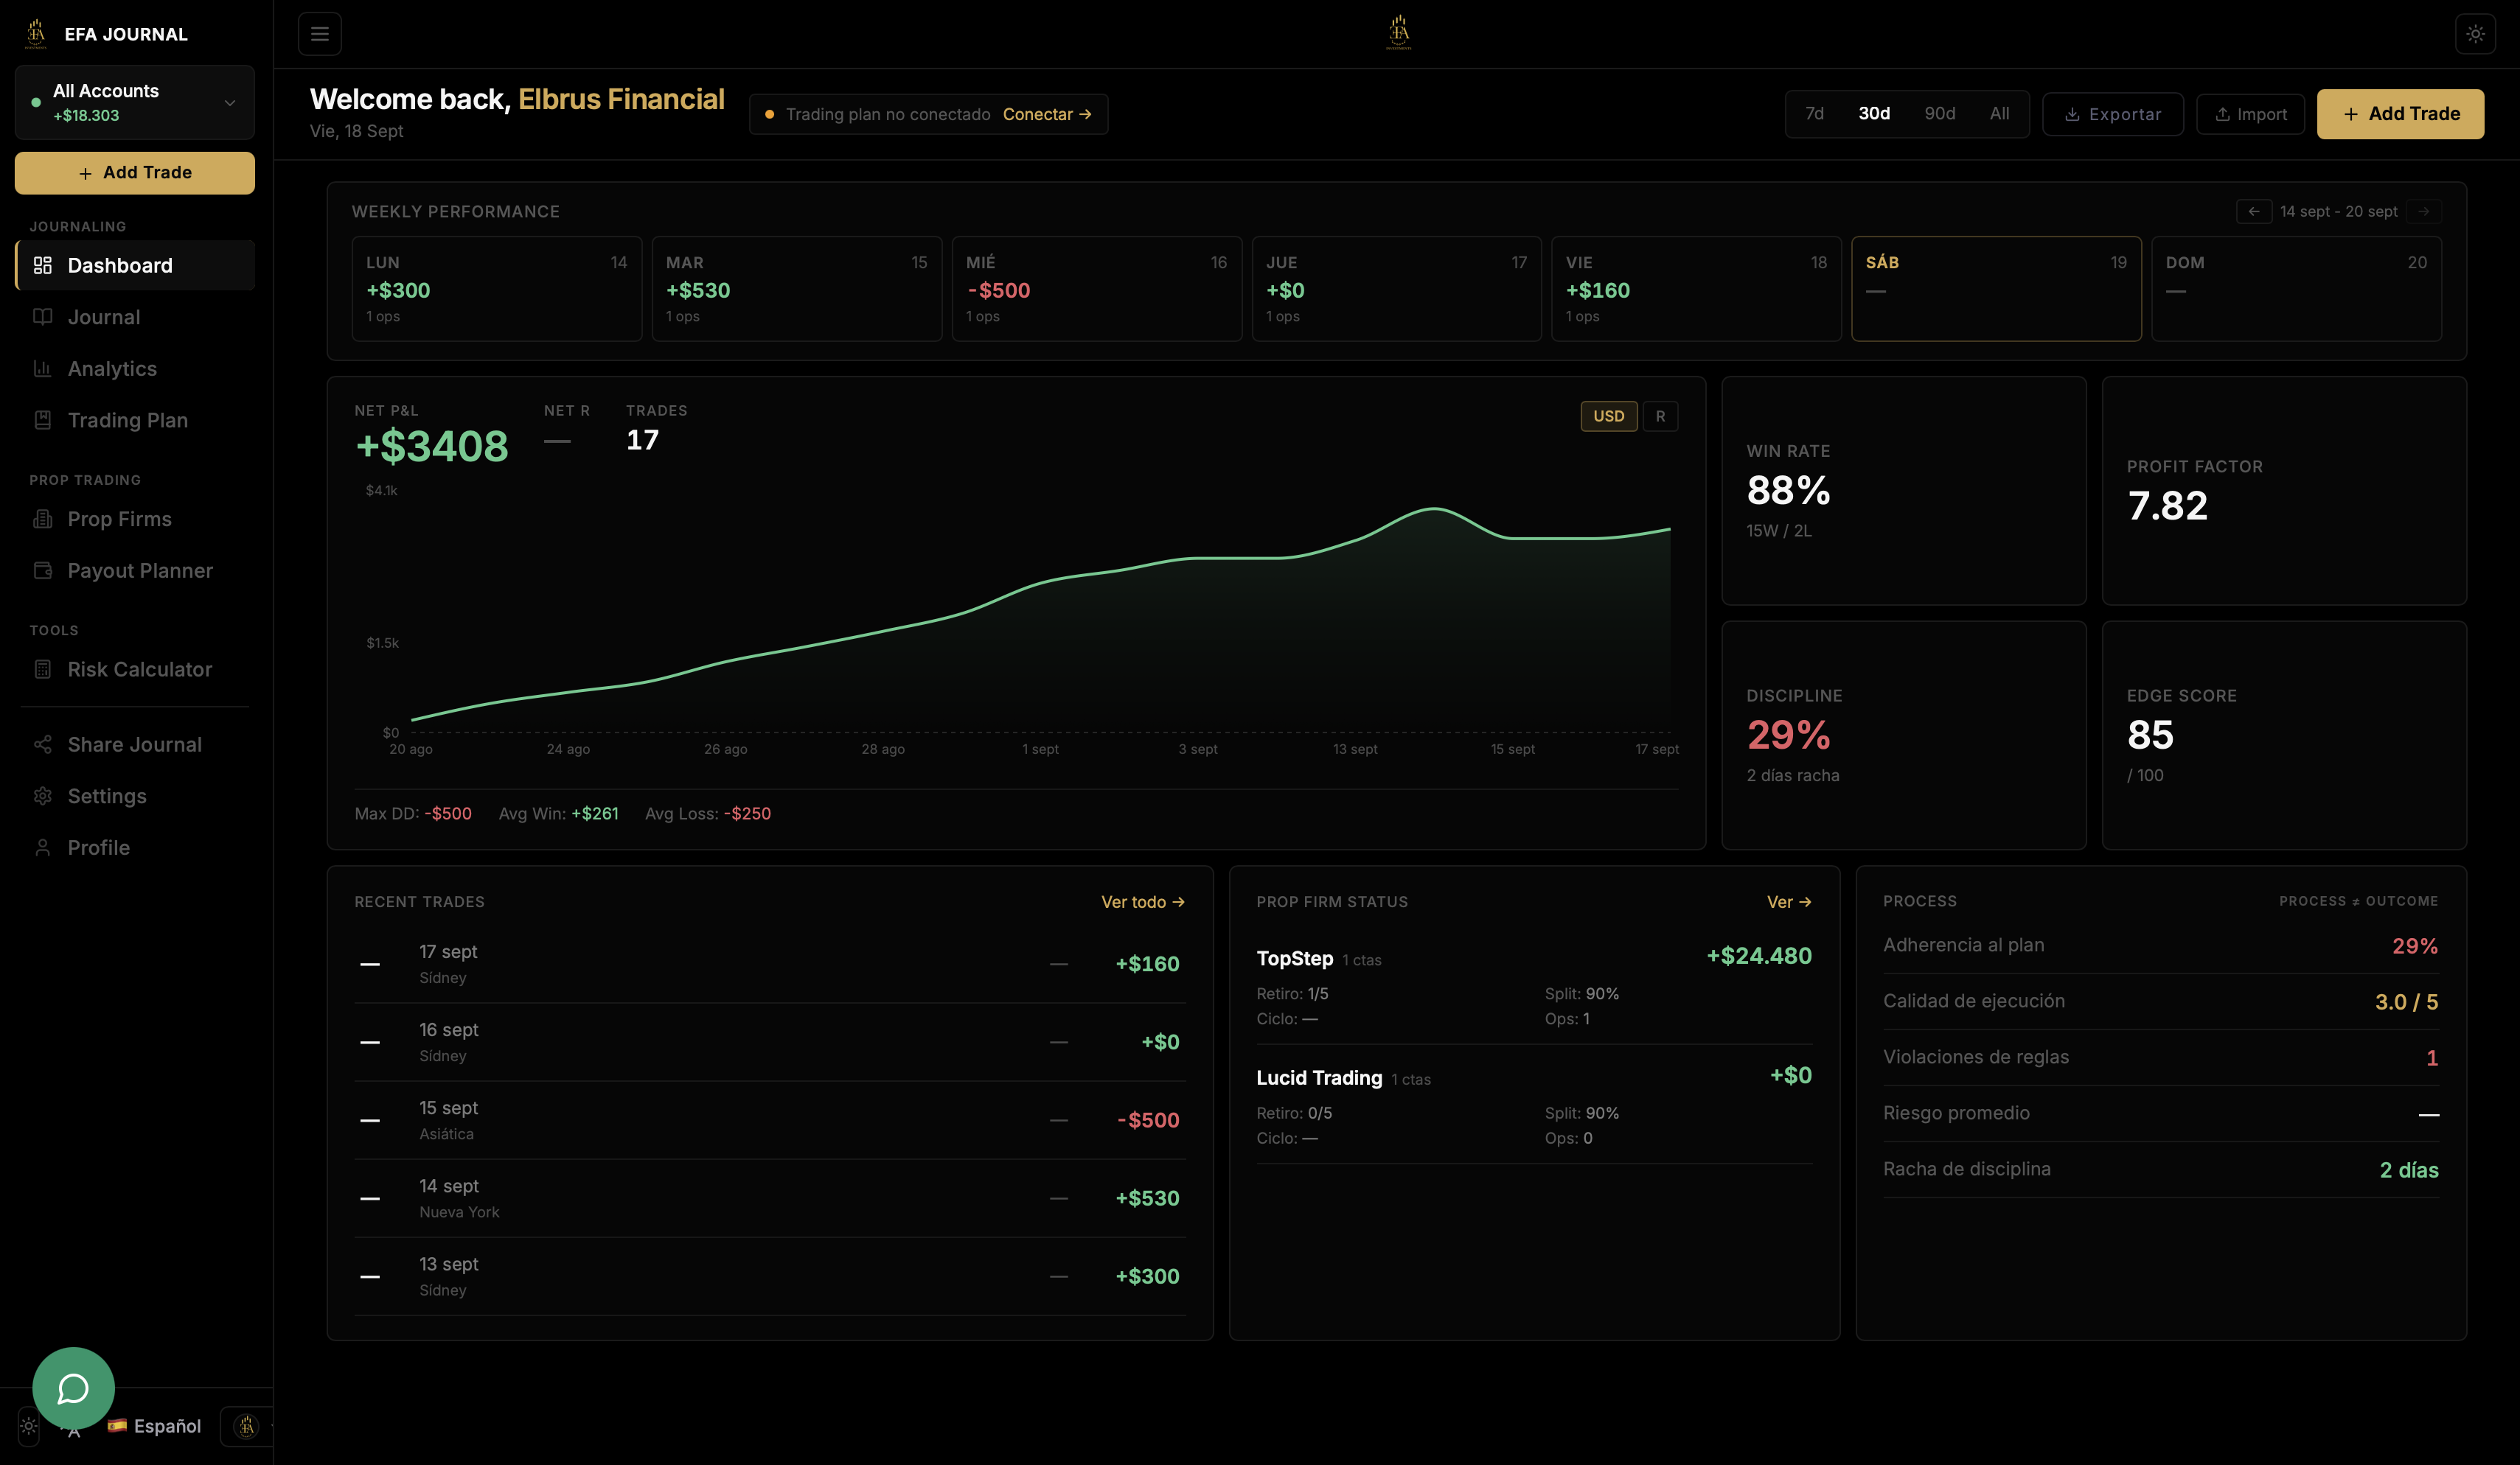The image size is (2520, 1465).
Task: Click the Win Rate 88% card
Action: point(1904,491)
